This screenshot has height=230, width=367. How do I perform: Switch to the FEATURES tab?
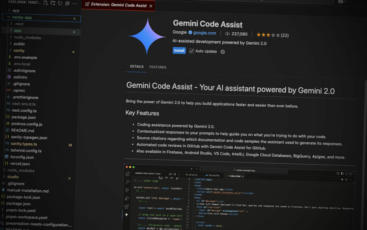(158, 67)
